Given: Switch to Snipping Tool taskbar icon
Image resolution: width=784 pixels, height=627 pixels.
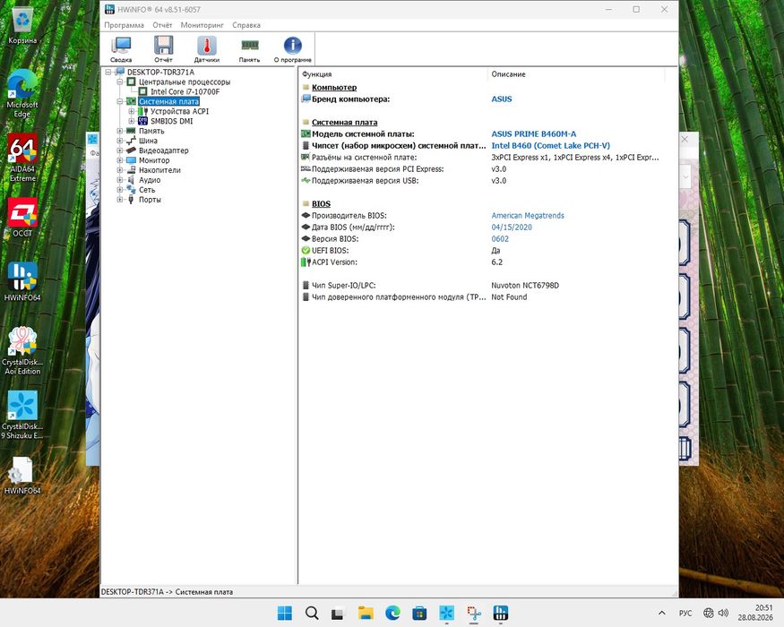Looking at the screenshot, I should 473,613.
